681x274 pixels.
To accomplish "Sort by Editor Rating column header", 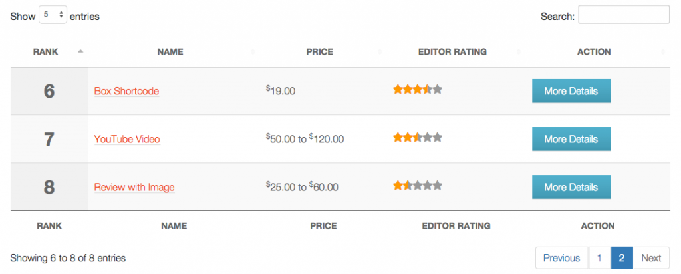I will coord(452,52).
